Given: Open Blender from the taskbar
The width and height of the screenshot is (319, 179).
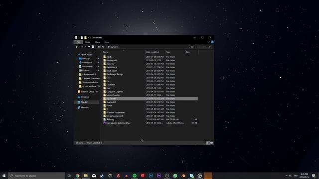Looking at the screenshot, I should coord(183,176).
